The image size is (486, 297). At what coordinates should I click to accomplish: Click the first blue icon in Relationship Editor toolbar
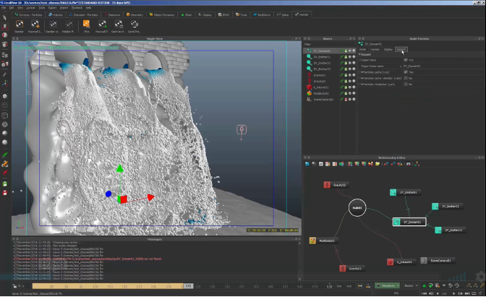click(x=307, y=164)
